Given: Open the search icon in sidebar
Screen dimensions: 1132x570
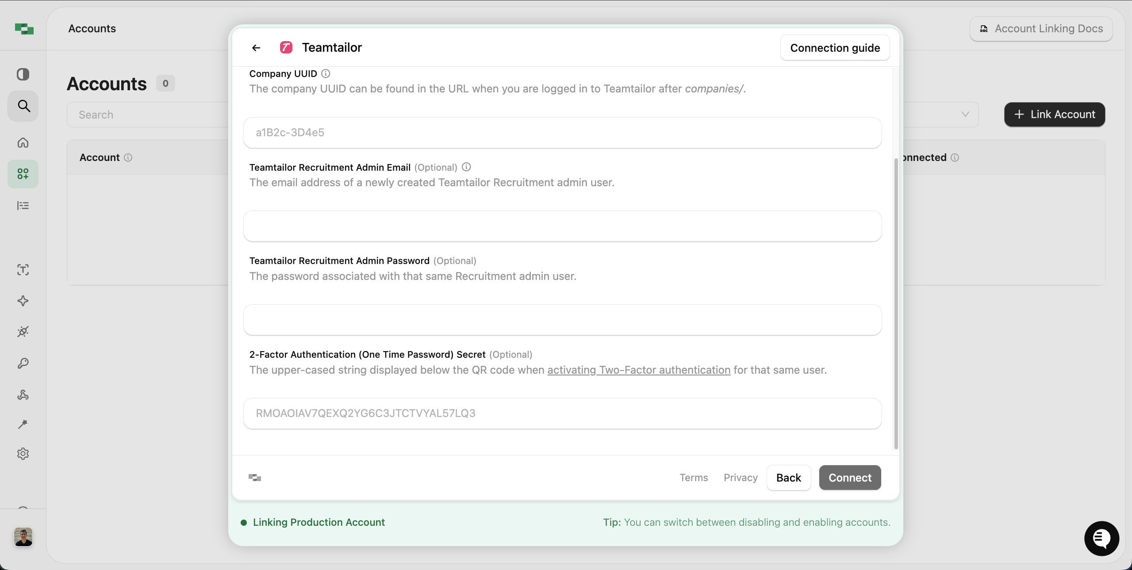Looking at the screenshot, I should (23, 106).
